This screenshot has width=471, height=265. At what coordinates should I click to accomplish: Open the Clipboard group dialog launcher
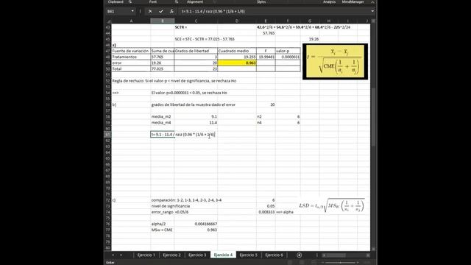click(x=130, y=1)
